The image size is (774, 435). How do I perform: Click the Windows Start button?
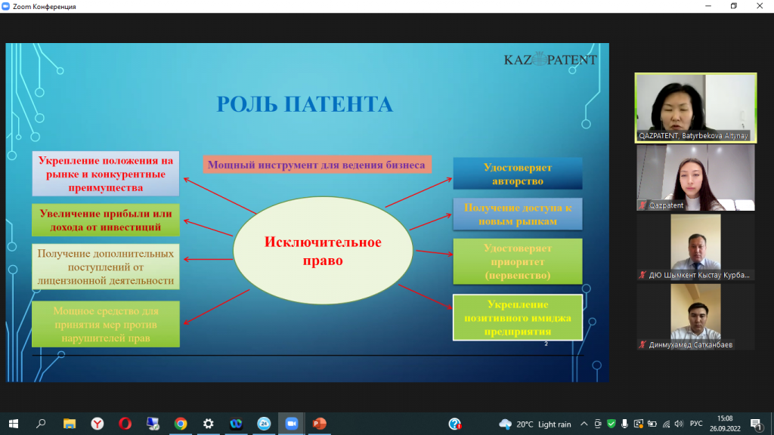[x=14, y=424]
